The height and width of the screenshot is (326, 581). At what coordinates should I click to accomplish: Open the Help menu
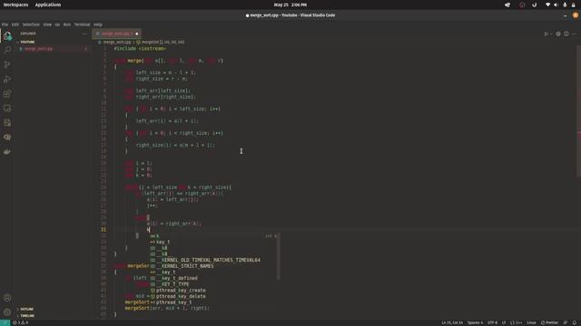tap(97, 24)
